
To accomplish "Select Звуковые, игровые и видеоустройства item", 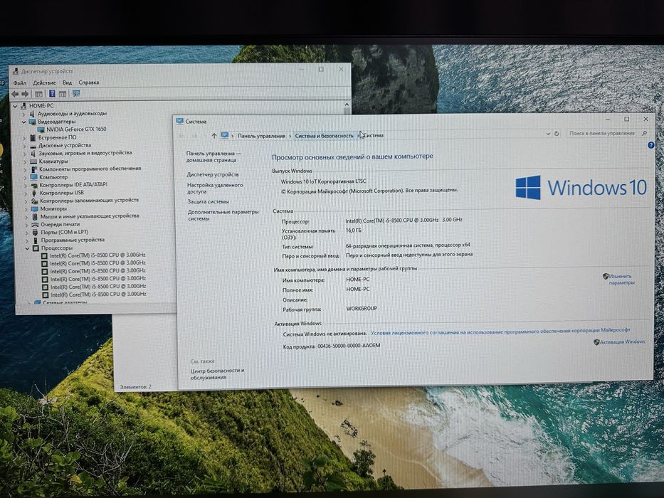I will pos(85,153).
